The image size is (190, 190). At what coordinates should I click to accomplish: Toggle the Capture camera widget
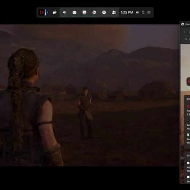(x=74, y=13)
